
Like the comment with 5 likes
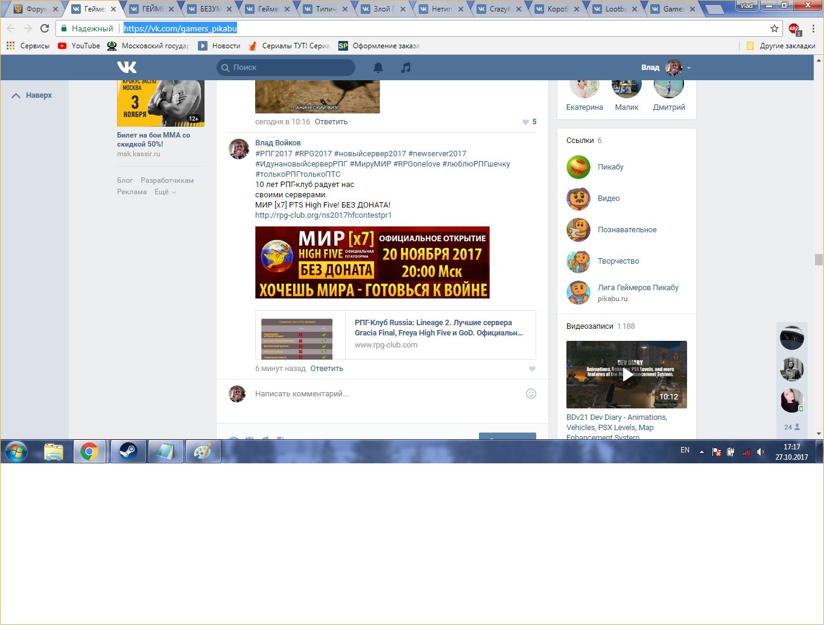pos(525,122)
